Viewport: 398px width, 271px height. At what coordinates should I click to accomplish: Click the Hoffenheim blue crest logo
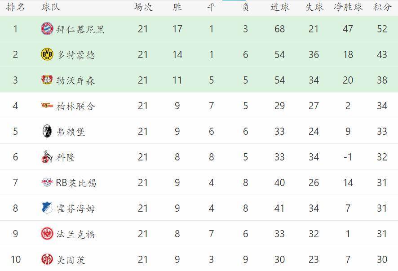[x=47, y=208]
